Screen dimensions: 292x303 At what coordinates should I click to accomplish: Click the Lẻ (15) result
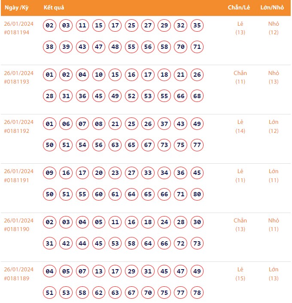click(240, 274)
